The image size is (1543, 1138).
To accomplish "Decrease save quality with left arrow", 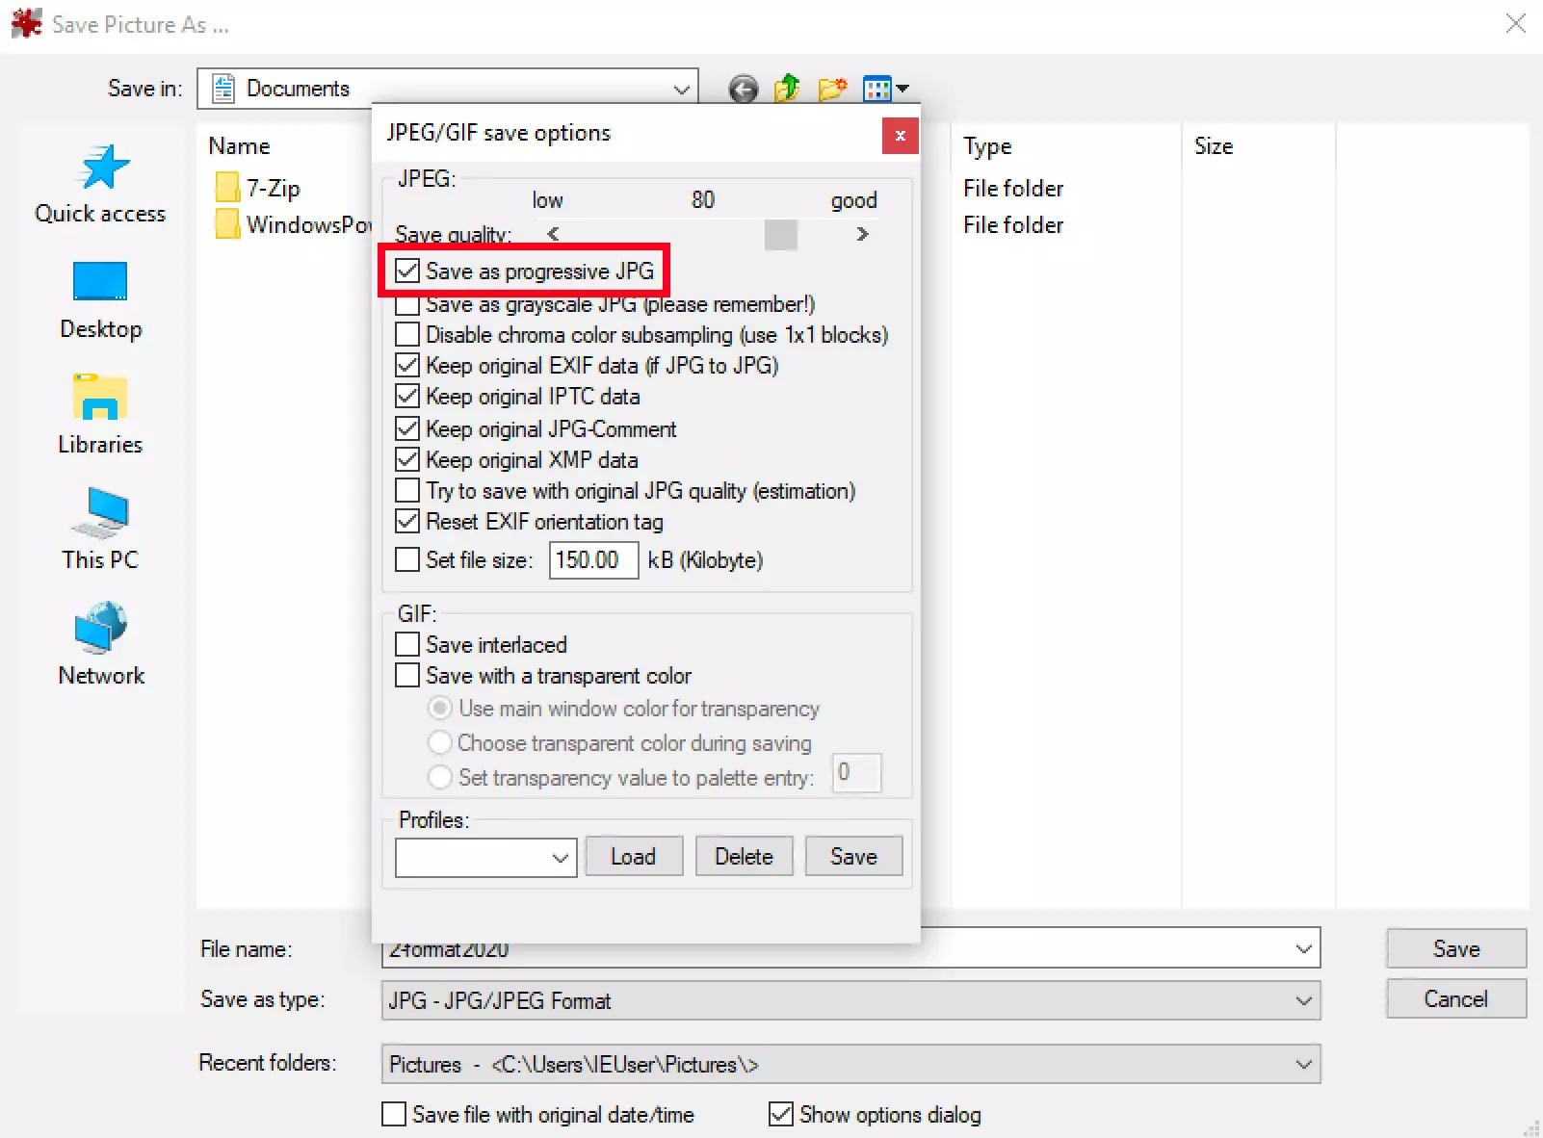I will click(553, 234).
